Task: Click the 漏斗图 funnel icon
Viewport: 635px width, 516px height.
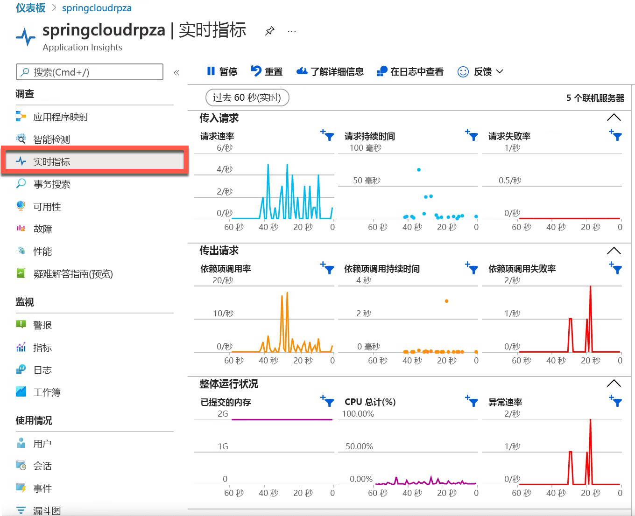Action: 21,510
